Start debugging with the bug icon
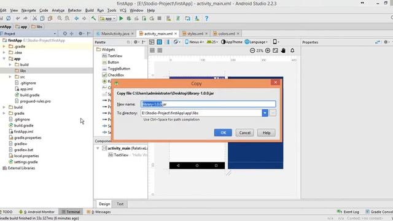 [x=129, y=18]
